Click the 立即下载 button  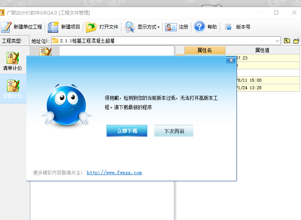point(127,131)
